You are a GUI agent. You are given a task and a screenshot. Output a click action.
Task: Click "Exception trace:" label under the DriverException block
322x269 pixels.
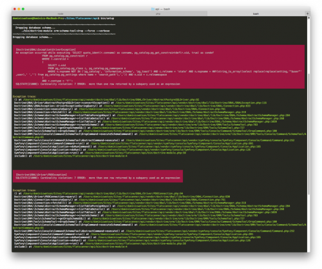(24, 96)
